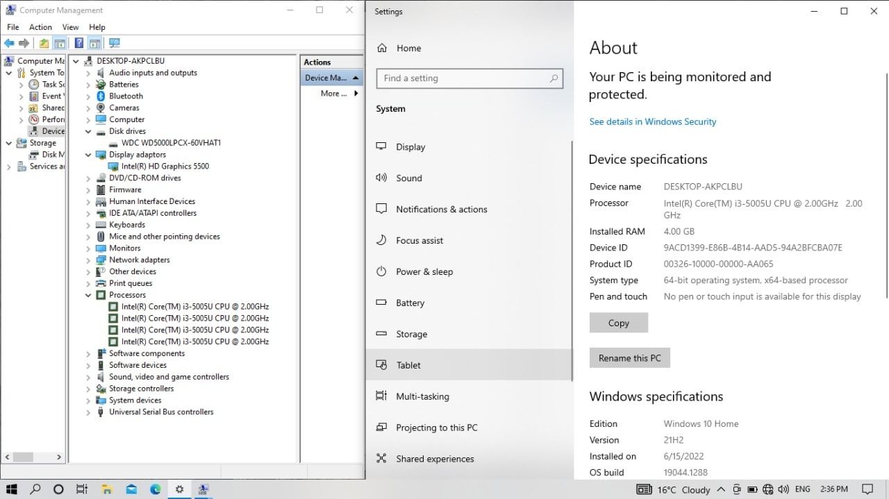Click the Focus assist moon icon

(x=381, y=240)
